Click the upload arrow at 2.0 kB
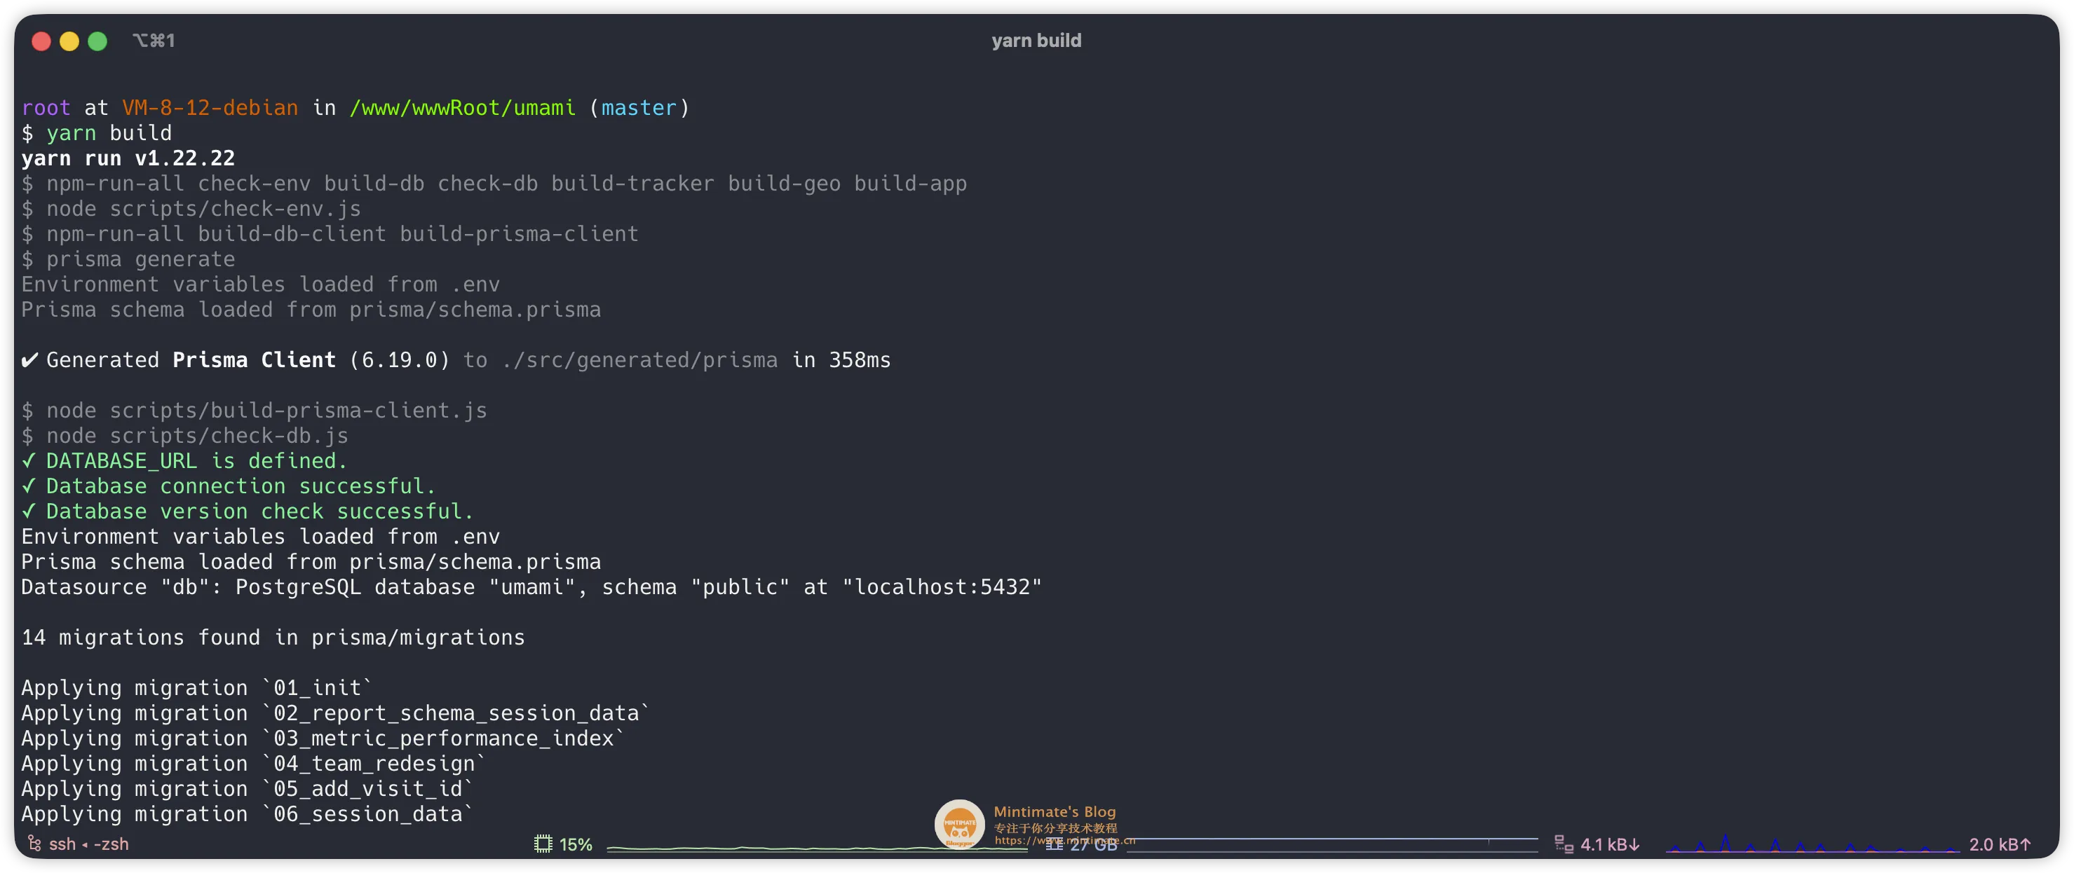 [x=2026, y=844]
